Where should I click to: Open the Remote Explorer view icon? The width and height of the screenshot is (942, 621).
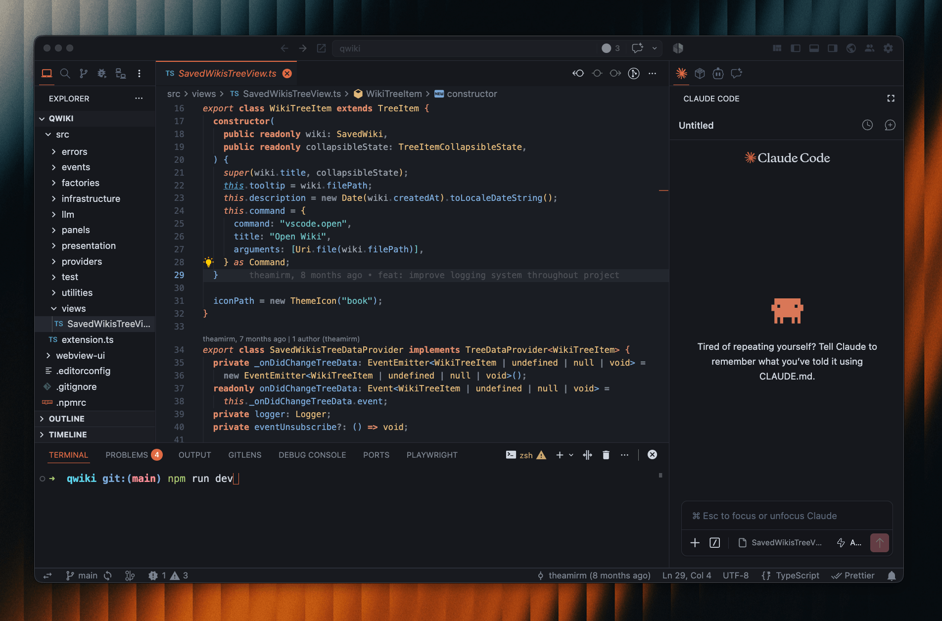pos(121,74)
